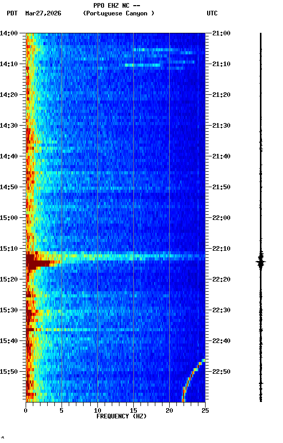Click the 15:10 PDT time label
This screenshot has height=443, width=283.
tap(9, 249)
